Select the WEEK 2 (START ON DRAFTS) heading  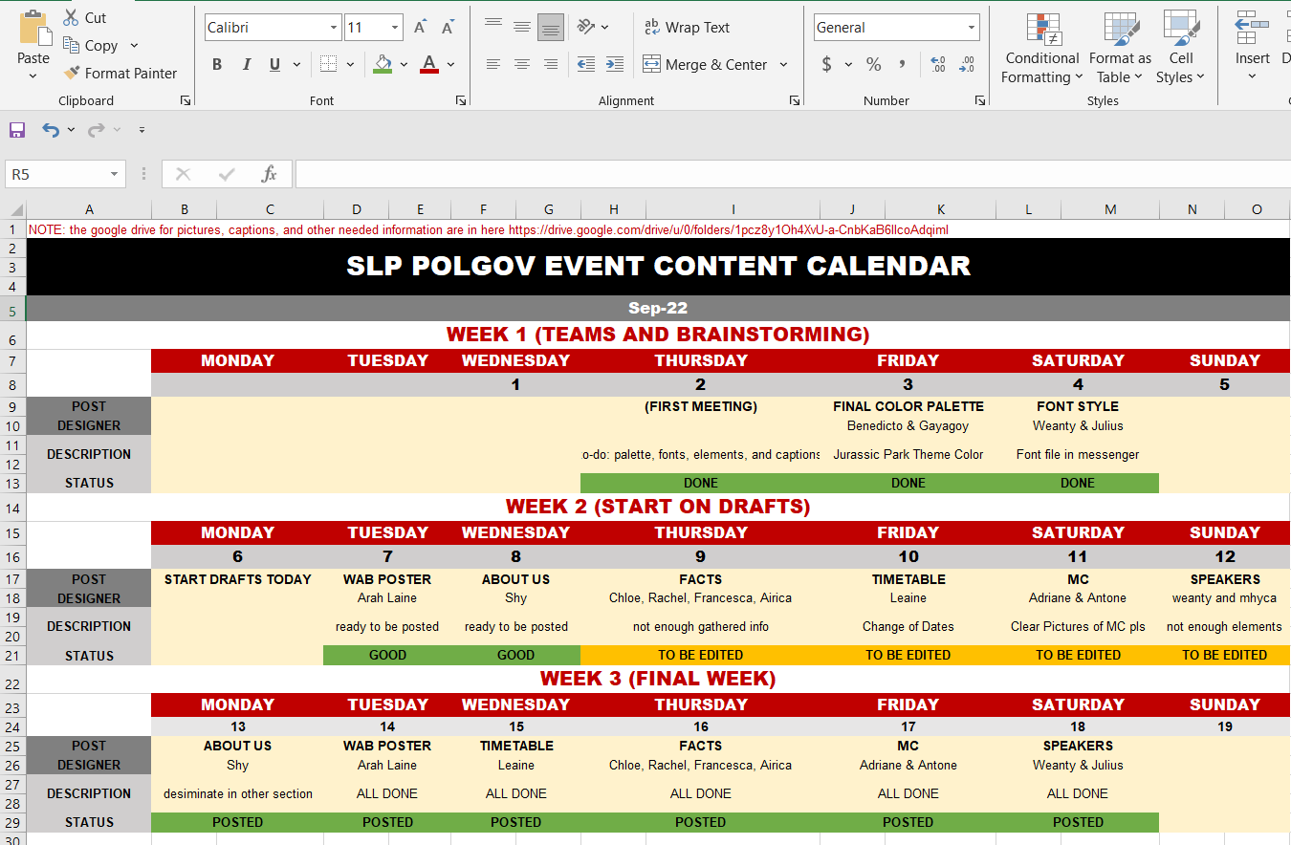point(658,507)
